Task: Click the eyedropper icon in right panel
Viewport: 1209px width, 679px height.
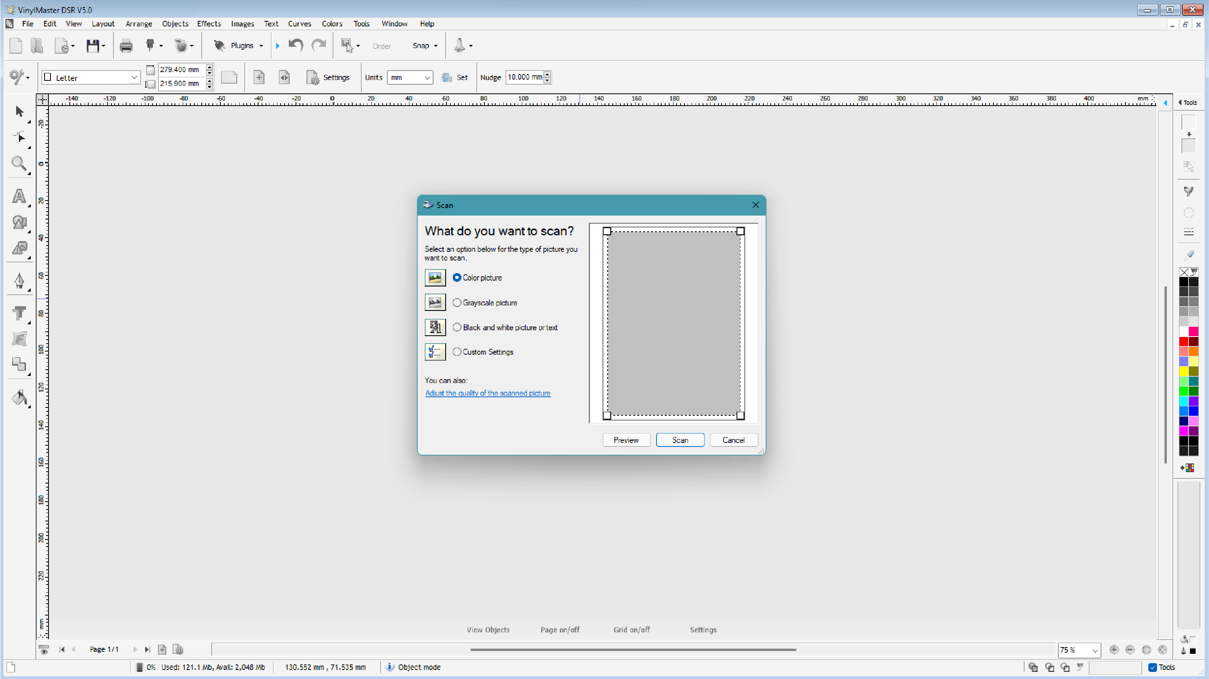Action: click(x=1189, y=255)
